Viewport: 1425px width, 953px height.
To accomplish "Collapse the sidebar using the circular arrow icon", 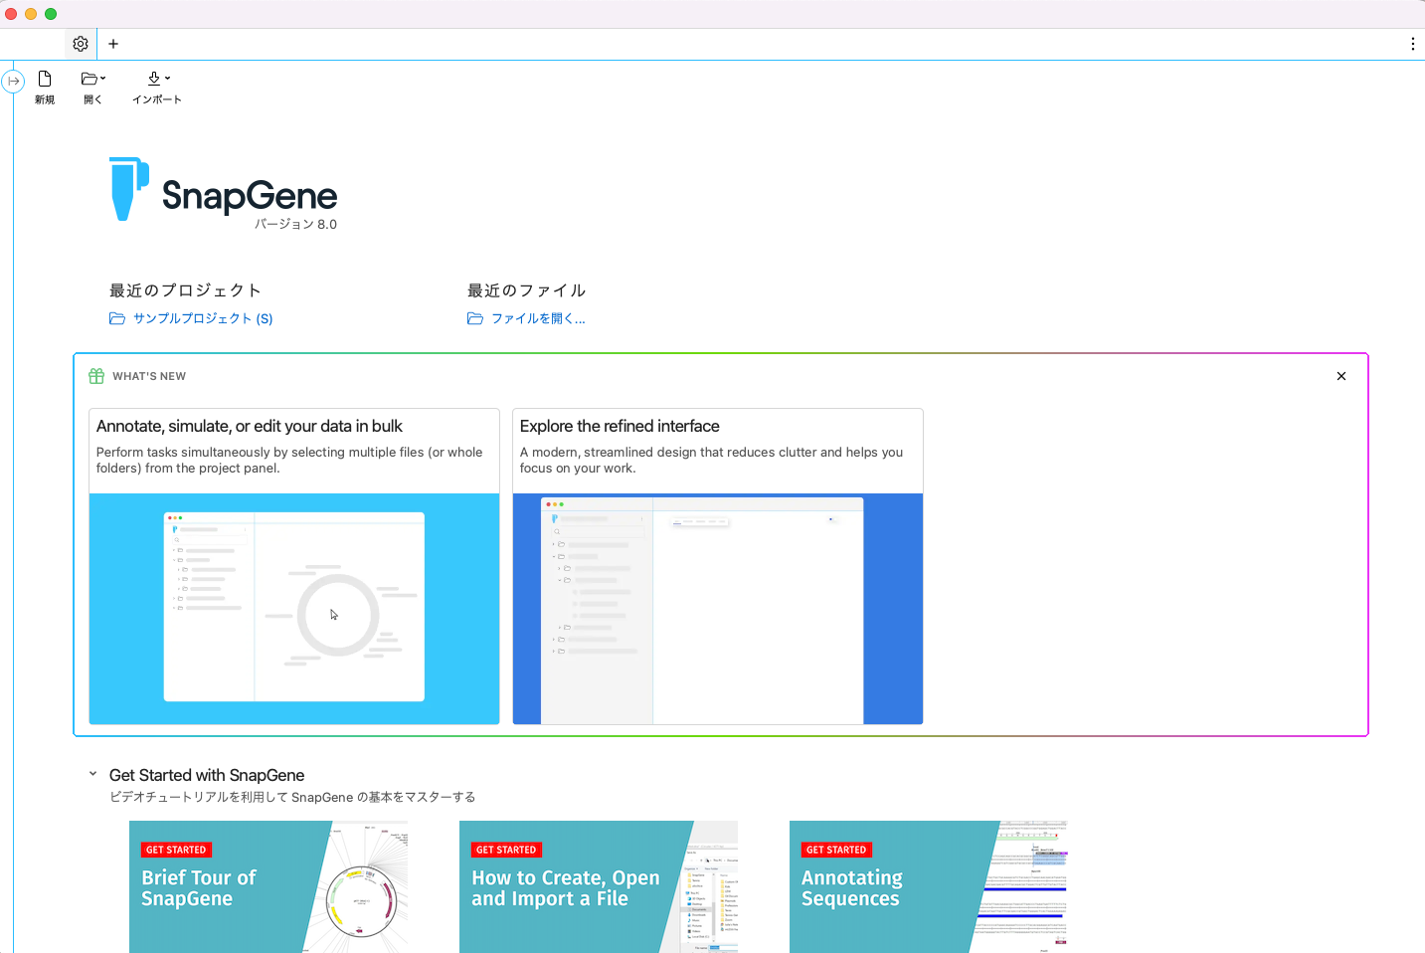I will 13,81.
